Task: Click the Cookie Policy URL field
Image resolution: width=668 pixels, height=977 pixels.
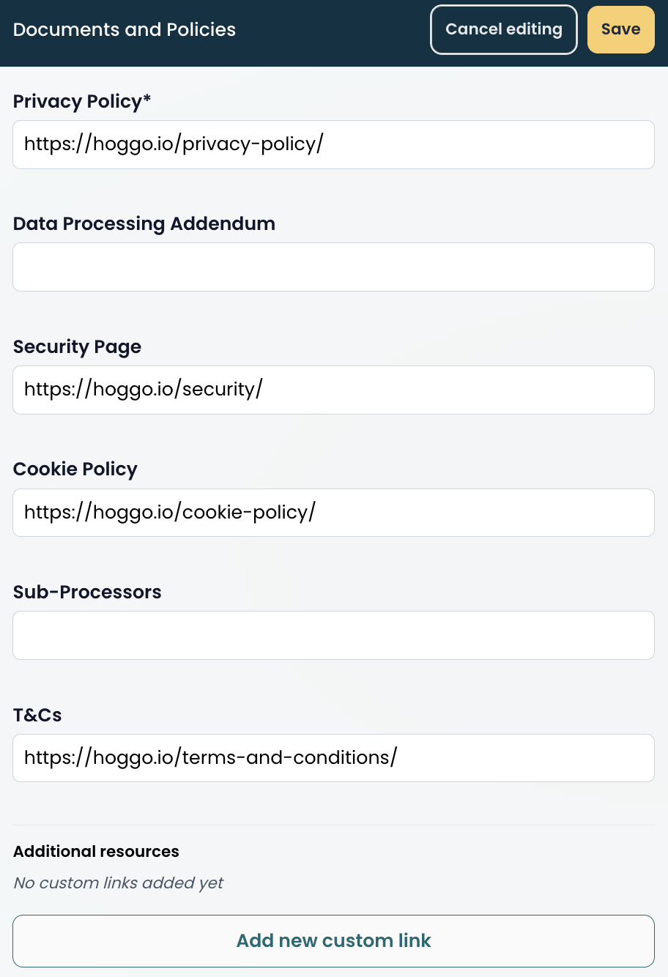Action: [333, 512]
